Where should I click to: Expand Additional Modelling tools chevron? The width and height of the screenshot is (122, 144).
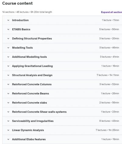[8, 57]
